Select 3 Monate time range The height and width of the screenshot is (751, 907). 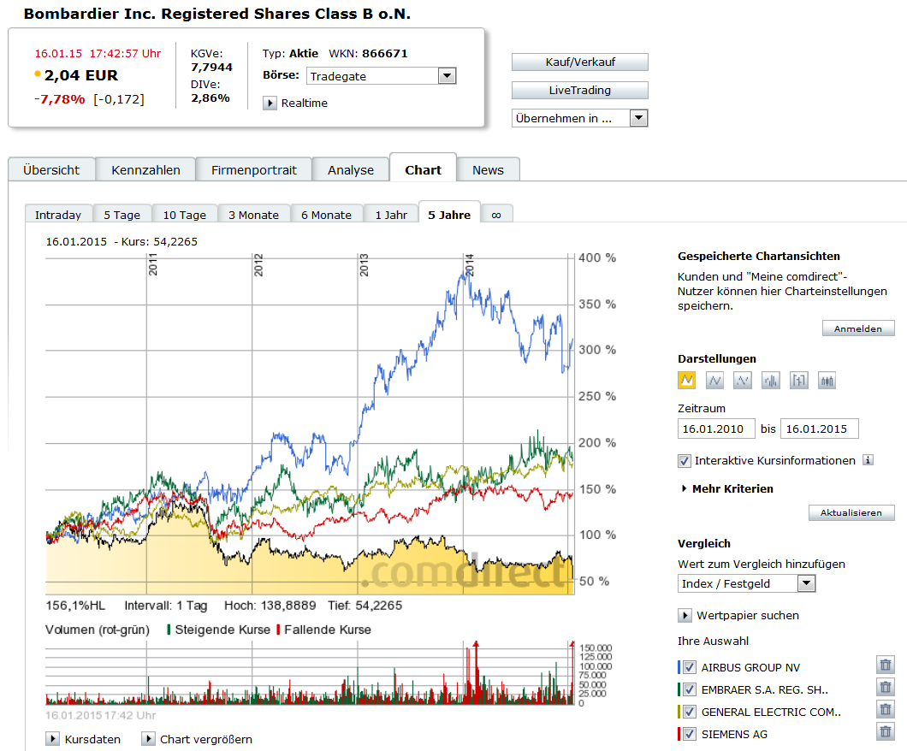click(253, 215)
